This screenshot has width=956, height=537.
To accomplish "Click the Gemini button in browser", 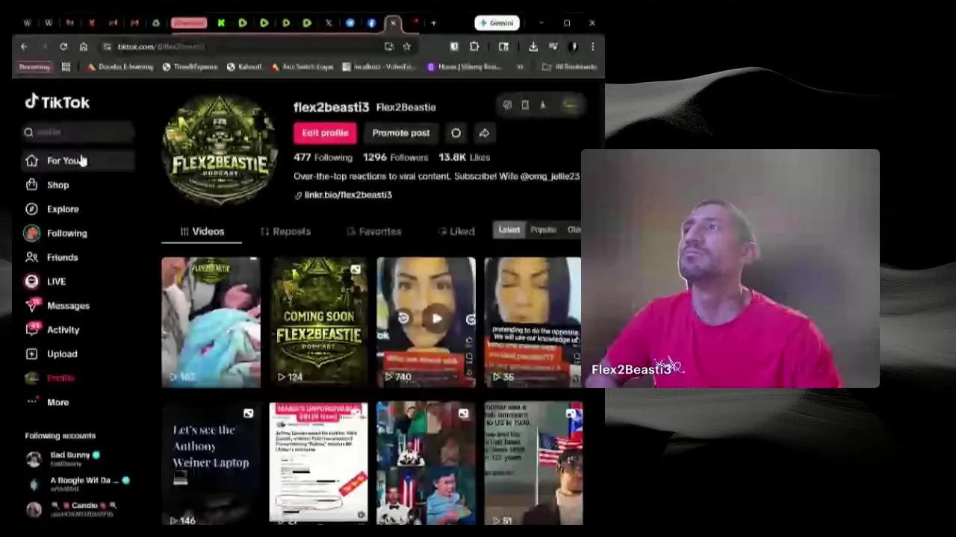I will click(497, 23).
